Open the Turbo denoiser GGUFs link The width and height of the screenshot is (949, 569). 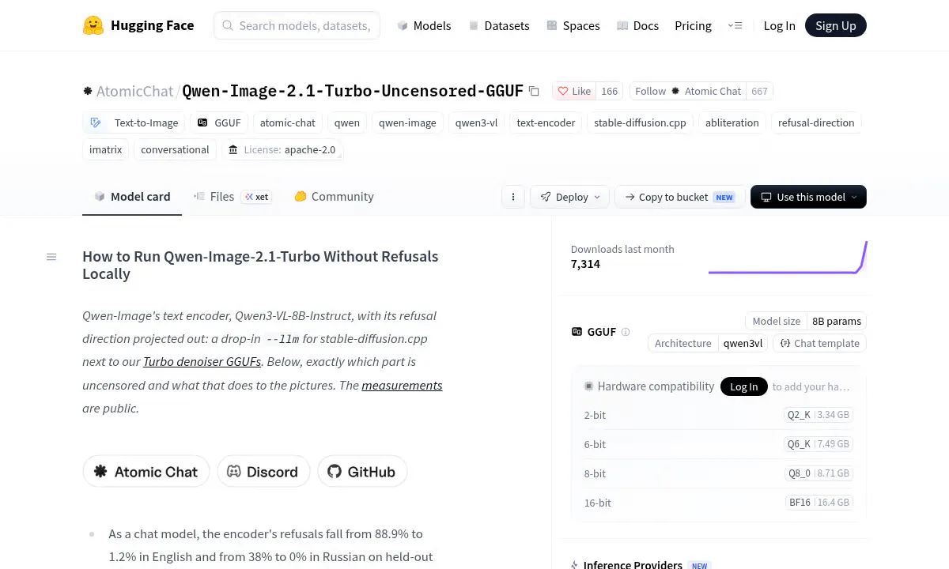pos(202,362)
